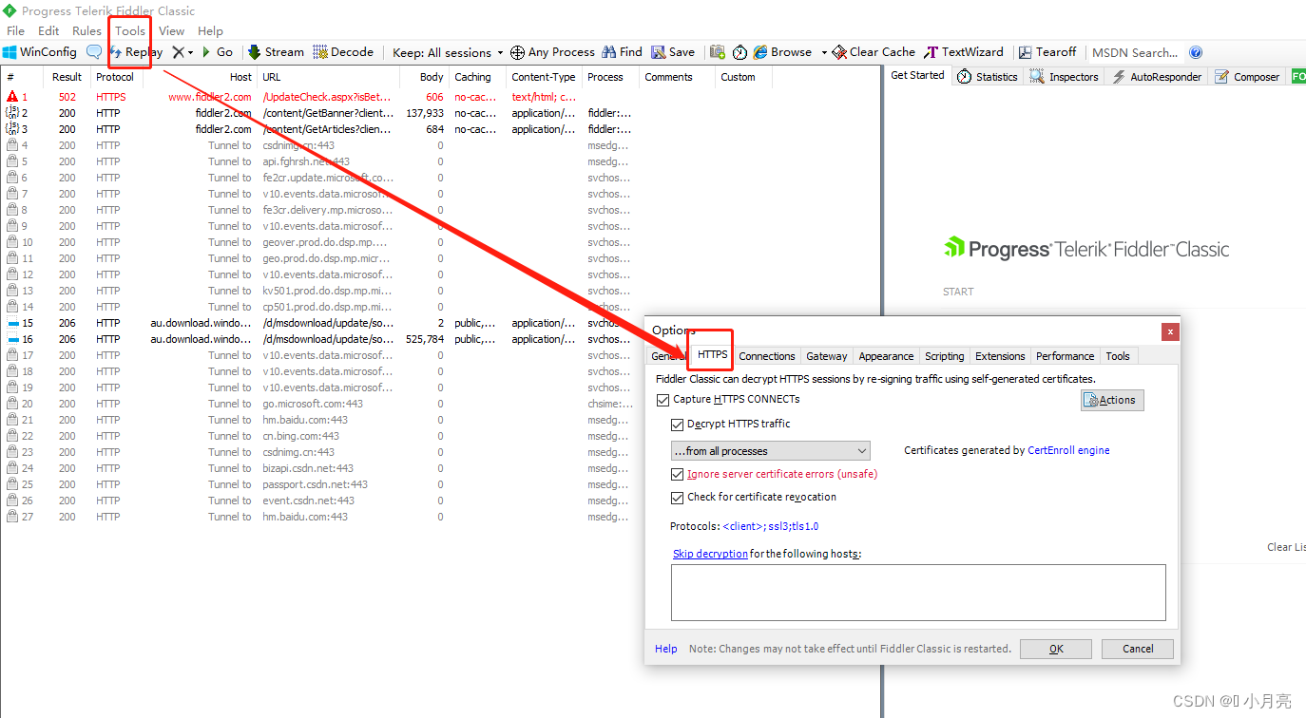Click the Save sessions button
This screenshot has width=1306, height=718.
coord(673,52)
